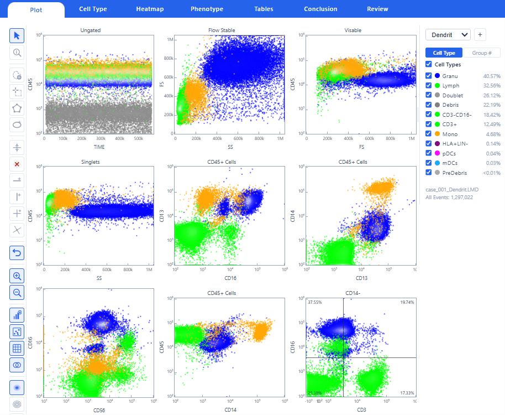Select the Ungated TIME vs CD45 plot
The width and height of the screenshot is (505, 415).
[99, 85]
